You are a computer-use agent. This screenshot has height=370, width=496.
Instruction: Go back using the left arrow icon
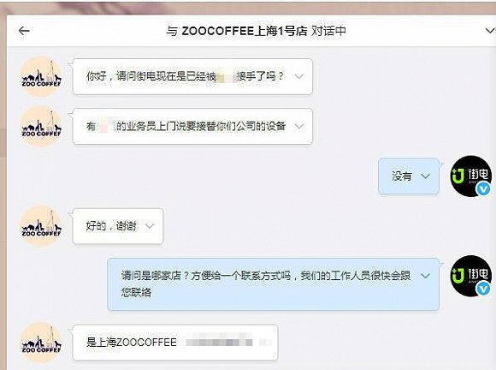[x=24, y=31]
